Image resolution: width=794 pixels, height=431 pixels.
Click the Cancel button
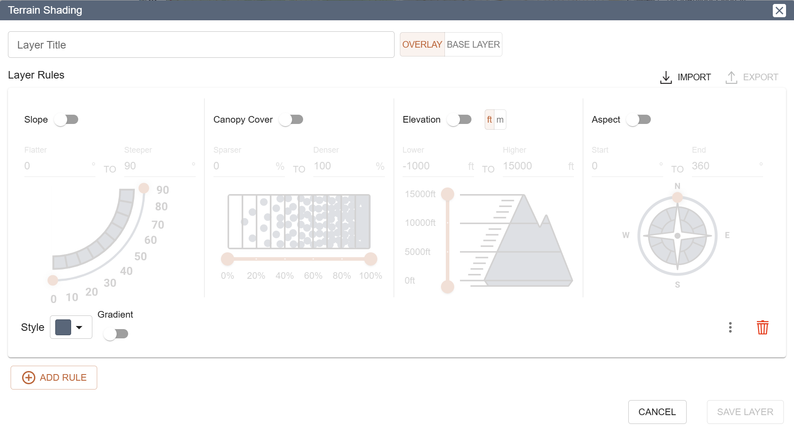(657, 412)
